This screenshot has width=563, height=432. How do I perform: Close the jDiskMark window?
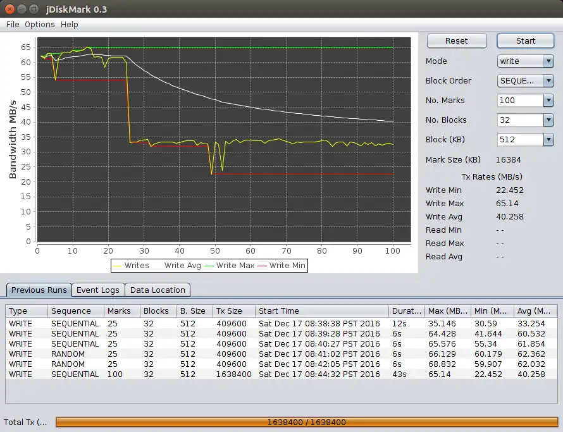click(9, 9)
